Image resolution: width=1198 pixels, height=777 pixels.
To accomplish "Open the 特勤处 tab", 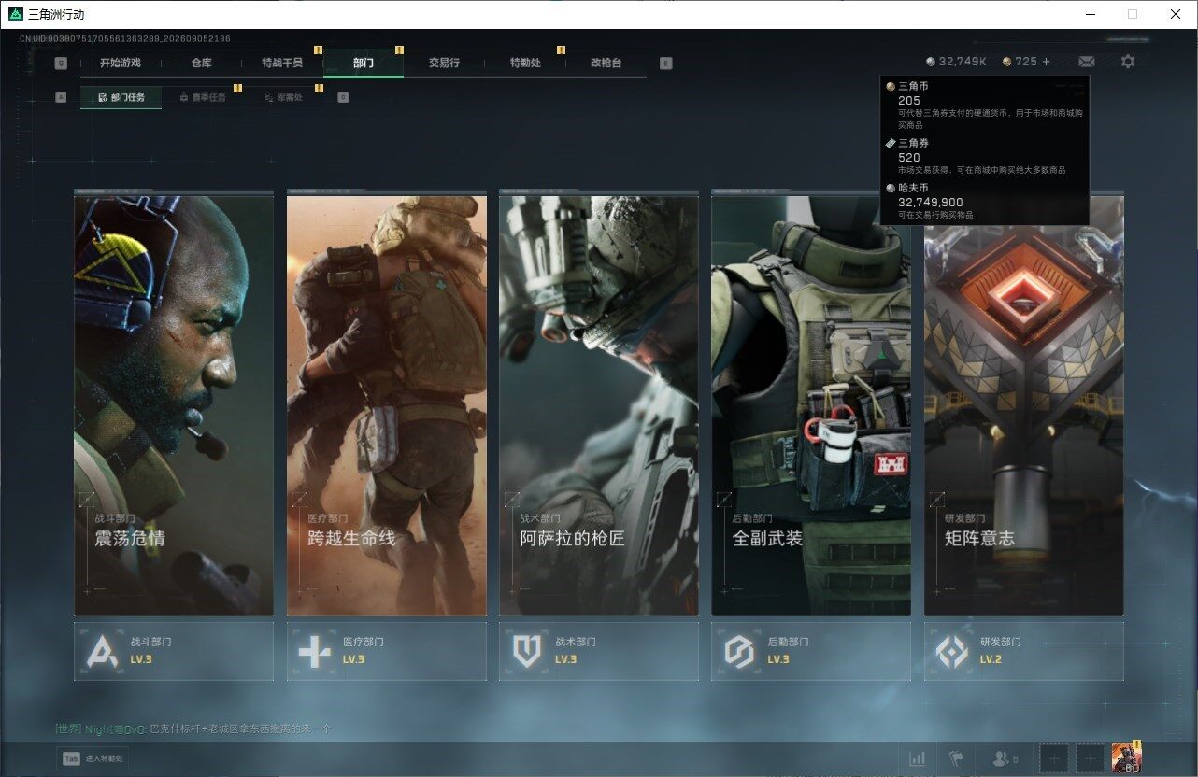I will (x=525, y=63).
